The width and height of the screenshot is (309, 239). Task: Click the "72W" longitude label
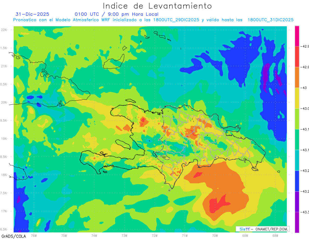(154, 235)
